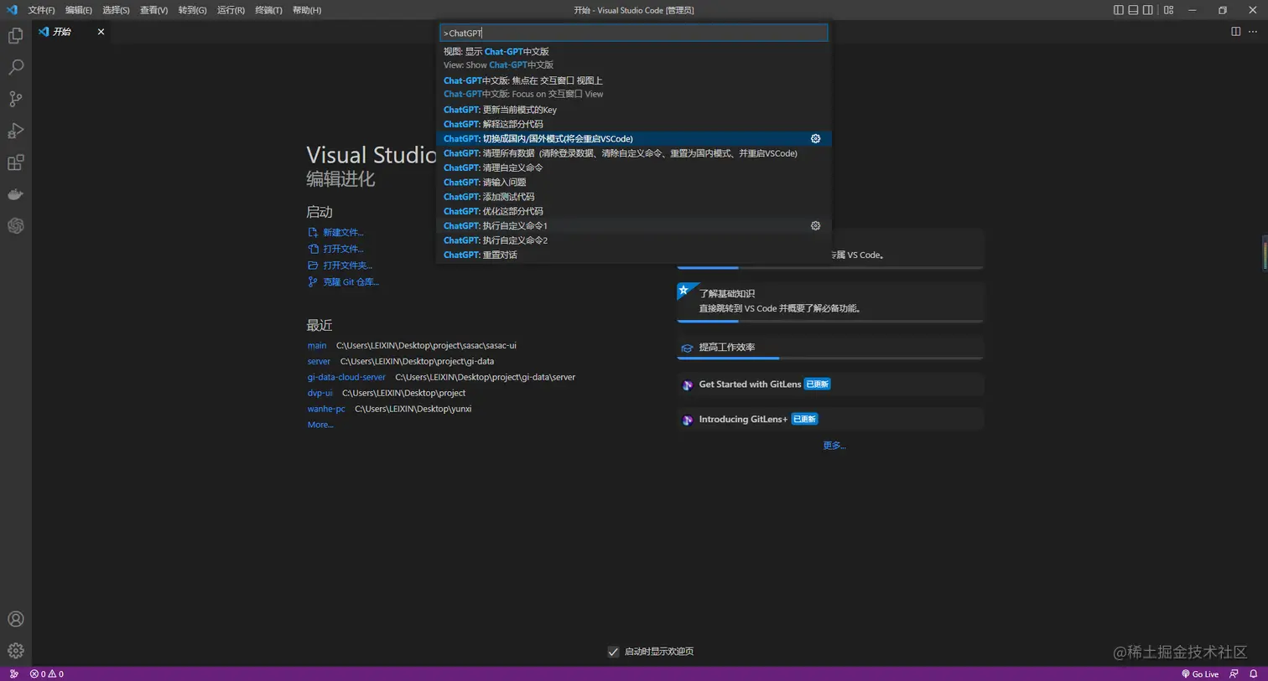This screenshot has height=681, width=1268.
Task: Open notifications bell in status bar
Action: click(1253, 673)
